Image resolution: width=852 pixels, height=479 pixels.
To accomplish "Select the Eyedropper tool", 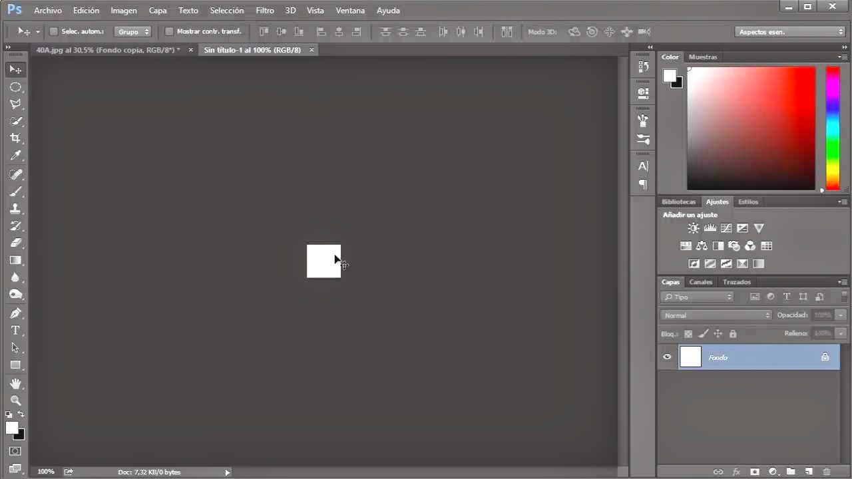I will (15, 156).
